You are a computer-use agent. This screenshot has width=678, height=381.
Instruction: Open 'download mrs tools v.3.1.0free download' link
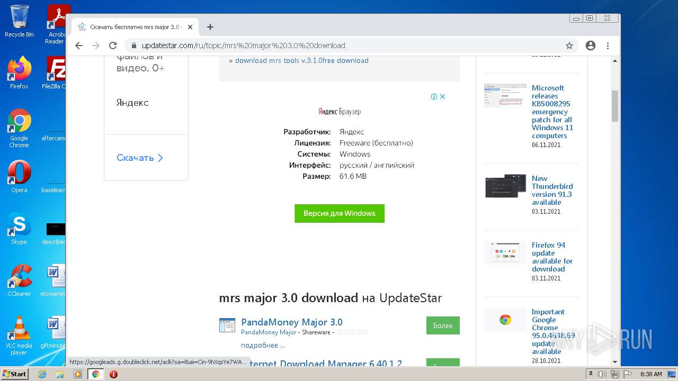(302, 60)
